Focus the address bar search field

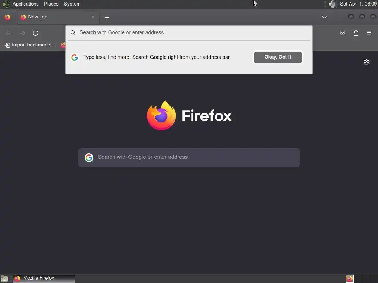coord(189,33)
